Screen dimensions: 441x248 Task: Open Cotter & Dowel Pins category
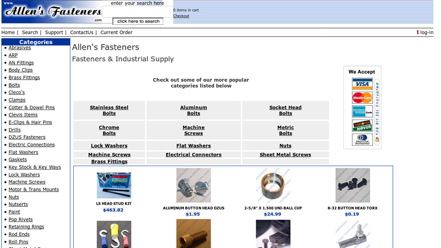31,107
